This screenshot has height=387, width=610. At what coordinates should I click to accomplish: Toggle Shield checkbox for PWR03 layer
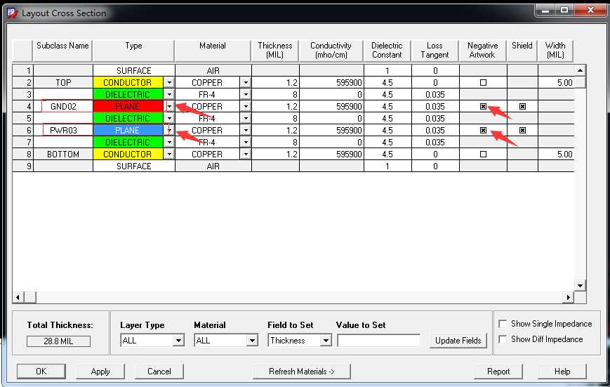[x=522, y=130]
